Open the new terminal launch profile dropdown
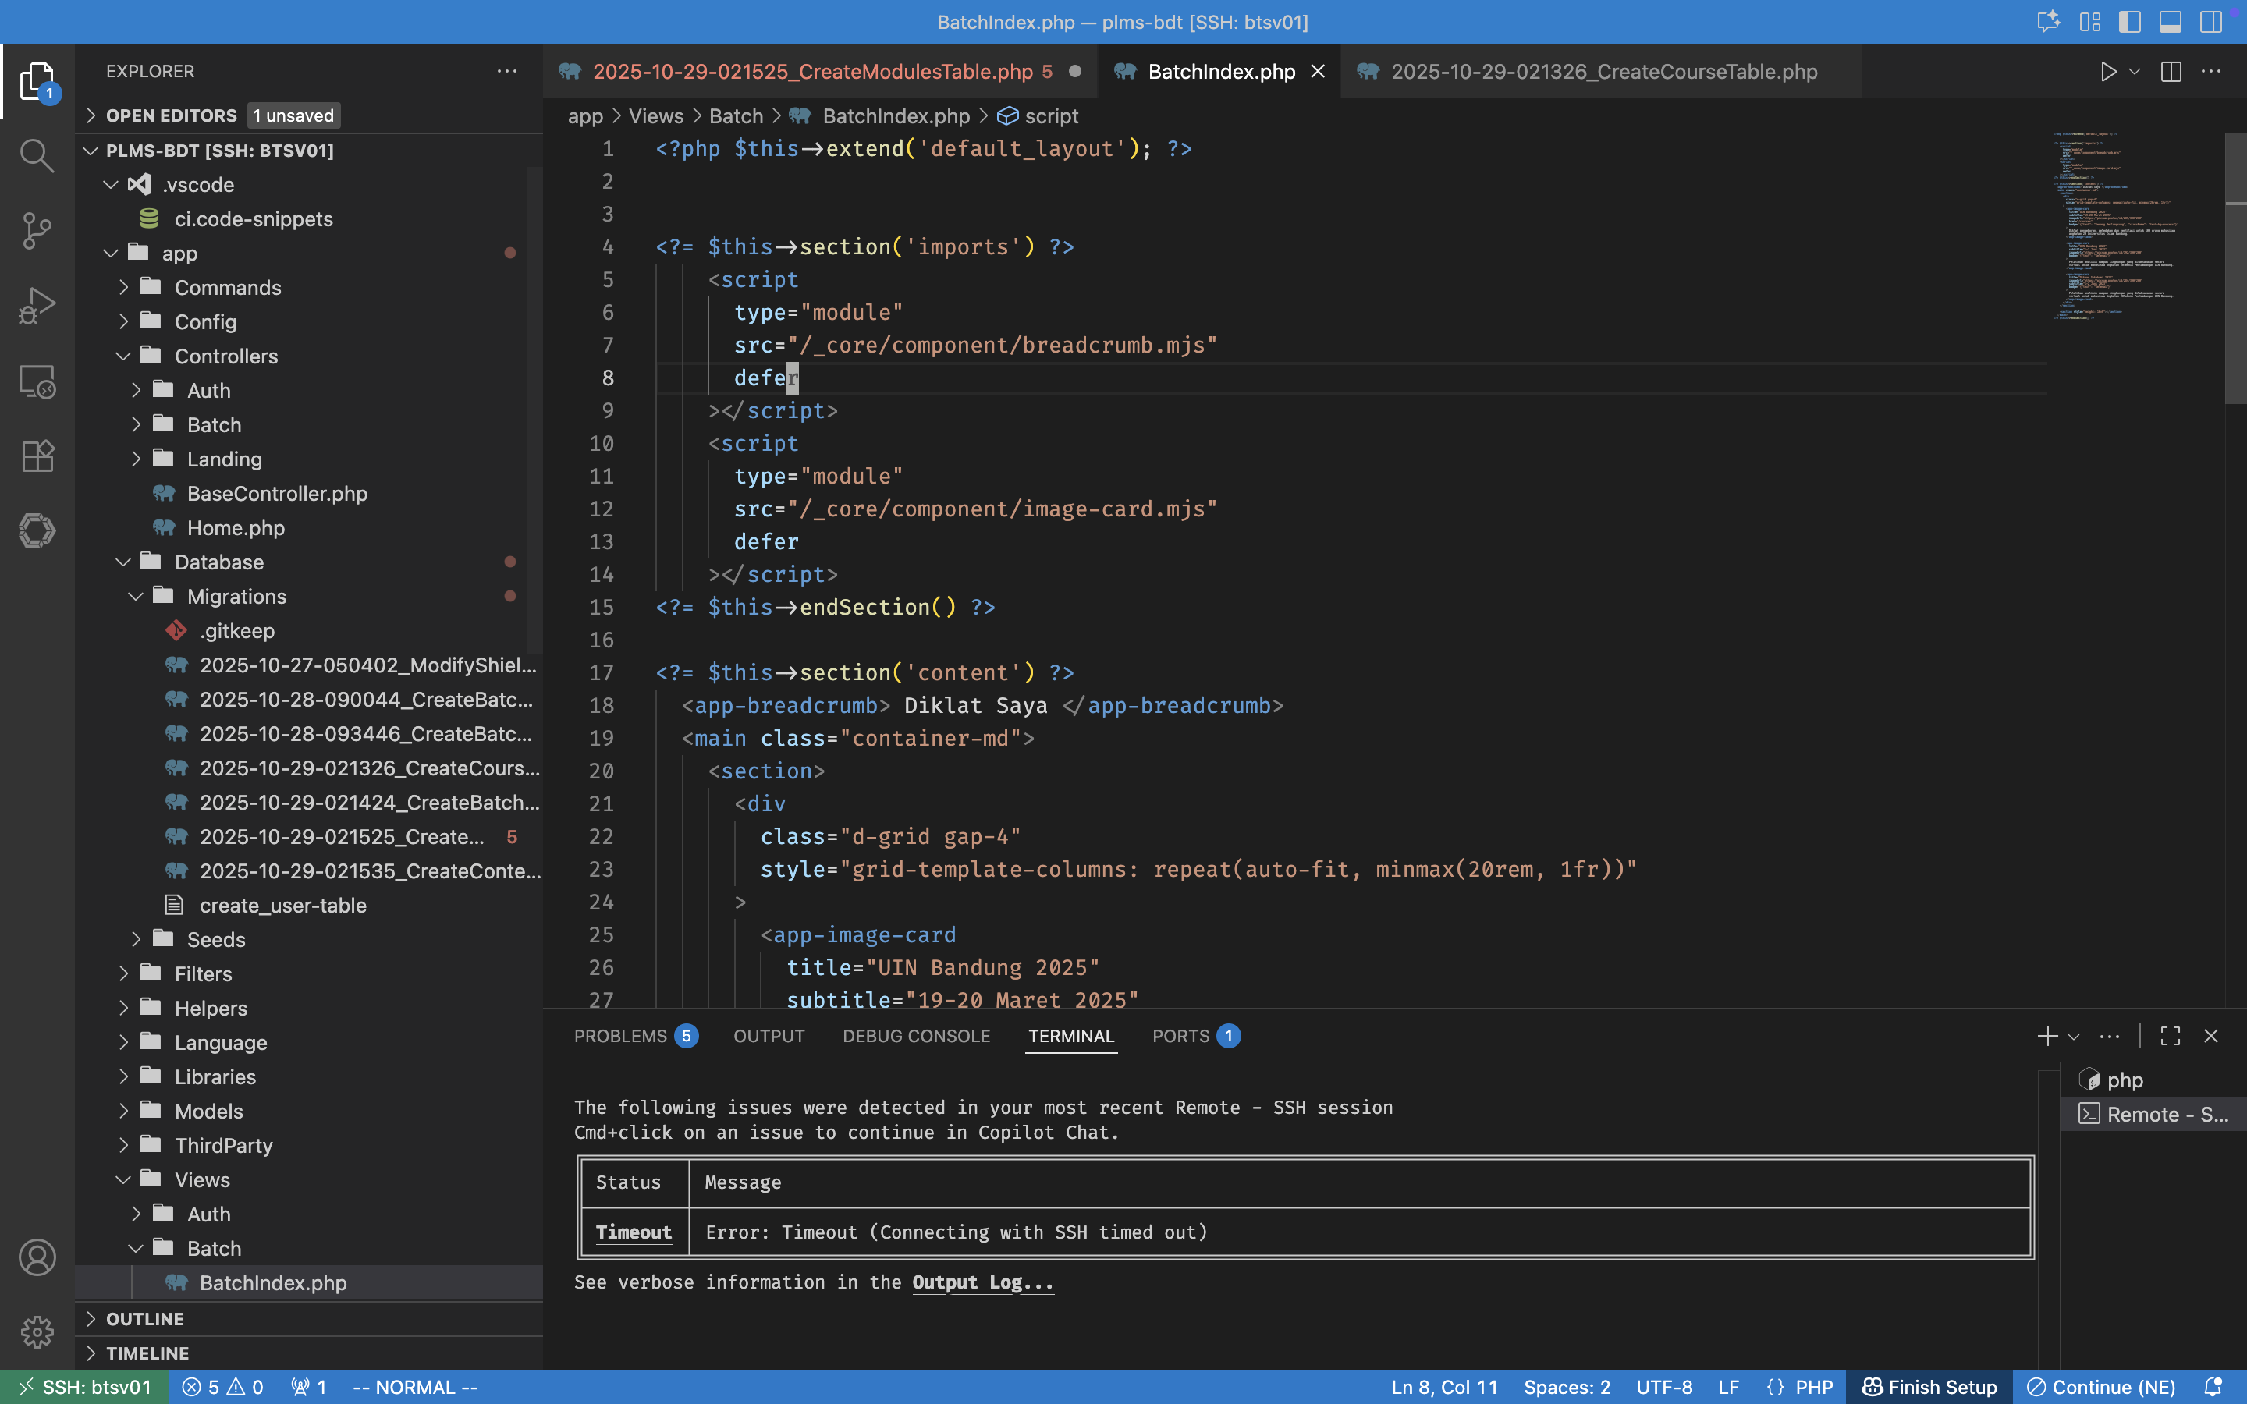 tap(2075, 1037)
